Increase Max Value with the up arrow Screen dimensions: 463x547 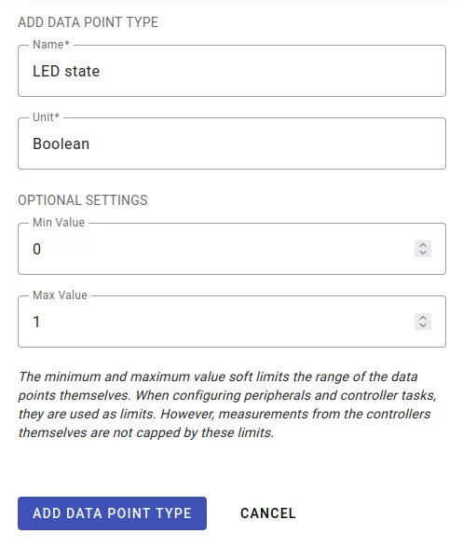click(423, 318)
